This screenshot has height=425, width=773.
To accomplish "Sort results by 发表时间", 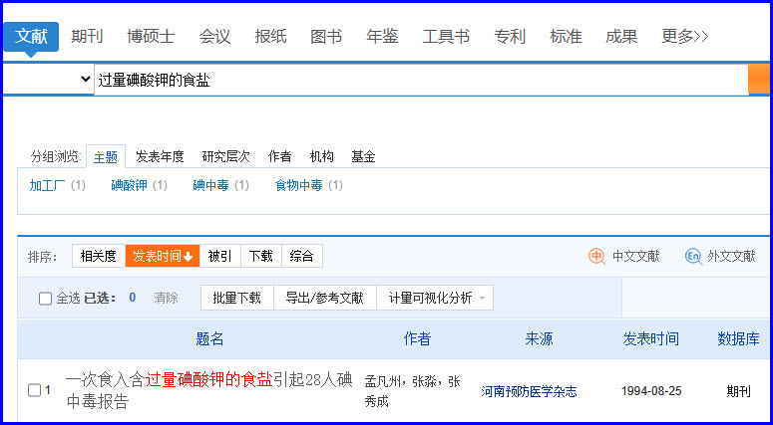I will (163, 256).
